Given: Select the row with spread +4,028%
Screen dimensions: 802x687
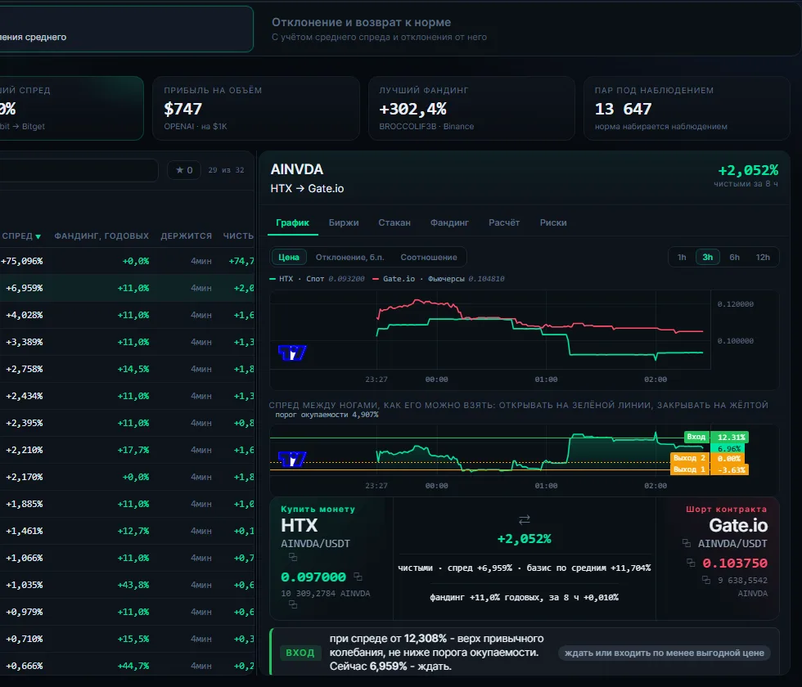Looking at the screenshot, I should 127,315.
